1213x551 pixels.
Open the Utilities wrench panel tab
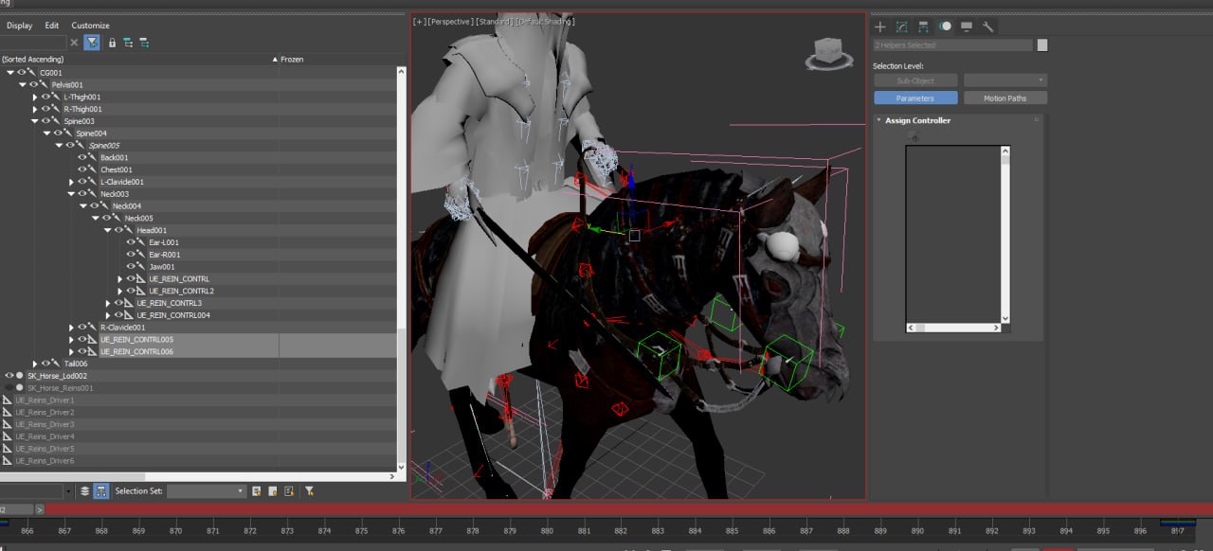[987, 27]
